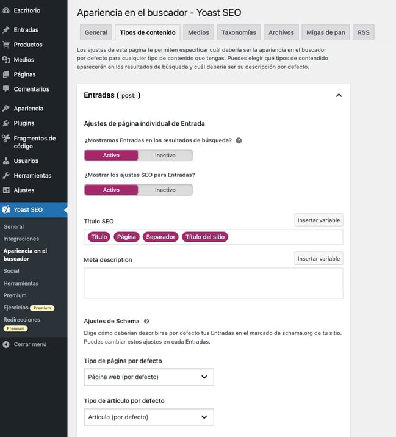
Task: Open help icon next to search results question
Action: 239,140
